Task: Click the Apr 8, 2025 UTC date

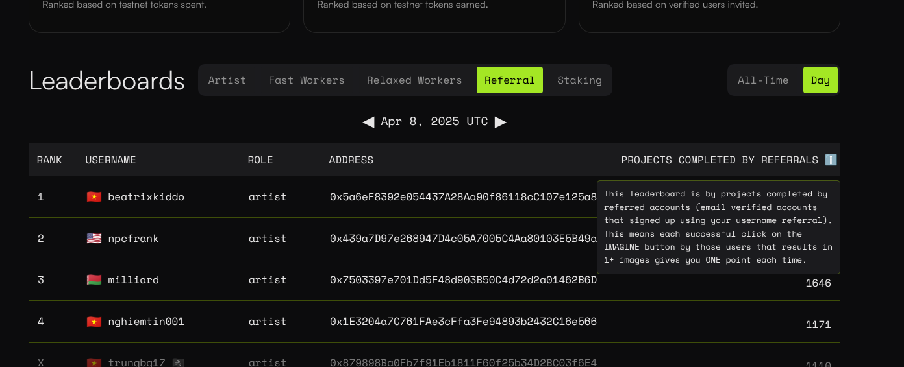Action: click(x=434, y=122)
